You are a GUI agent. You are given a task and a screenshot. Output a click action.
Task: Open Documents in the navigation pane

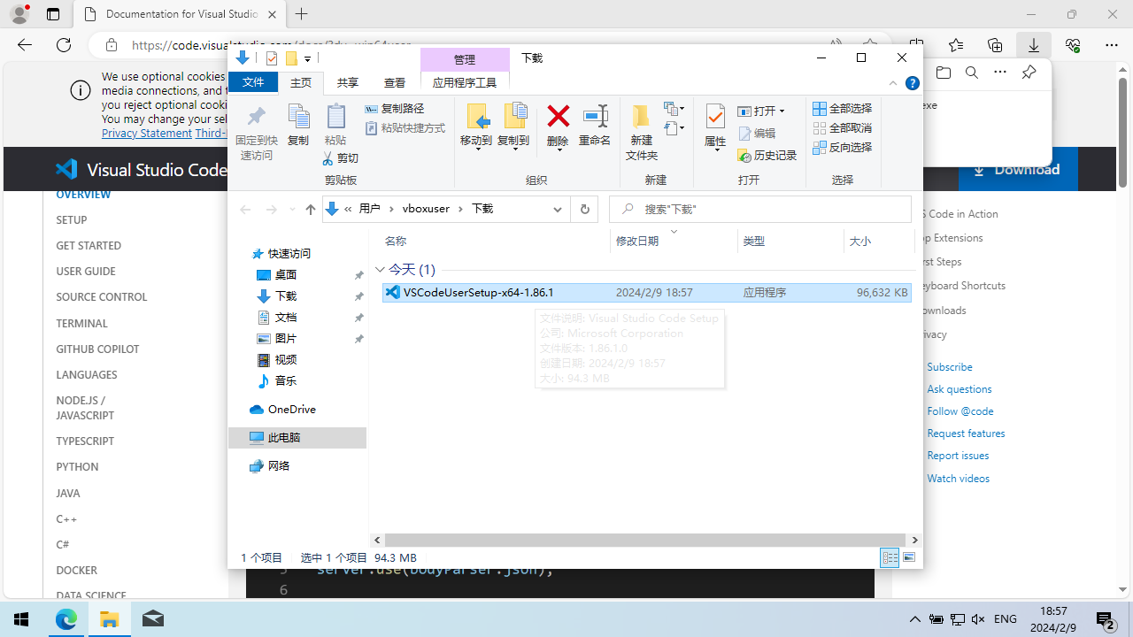pyautogui.click(x=285, y=317)
